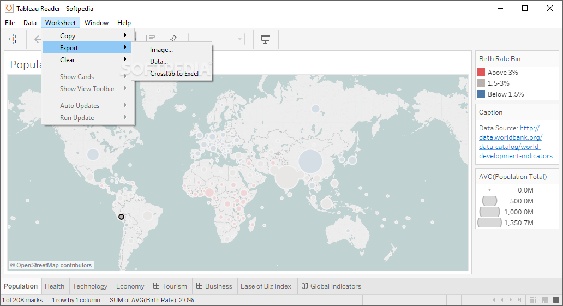Go to last sheet navigation arrow
Screen dimensions: 563x306
pyautogui.click(x=519, y=299)
